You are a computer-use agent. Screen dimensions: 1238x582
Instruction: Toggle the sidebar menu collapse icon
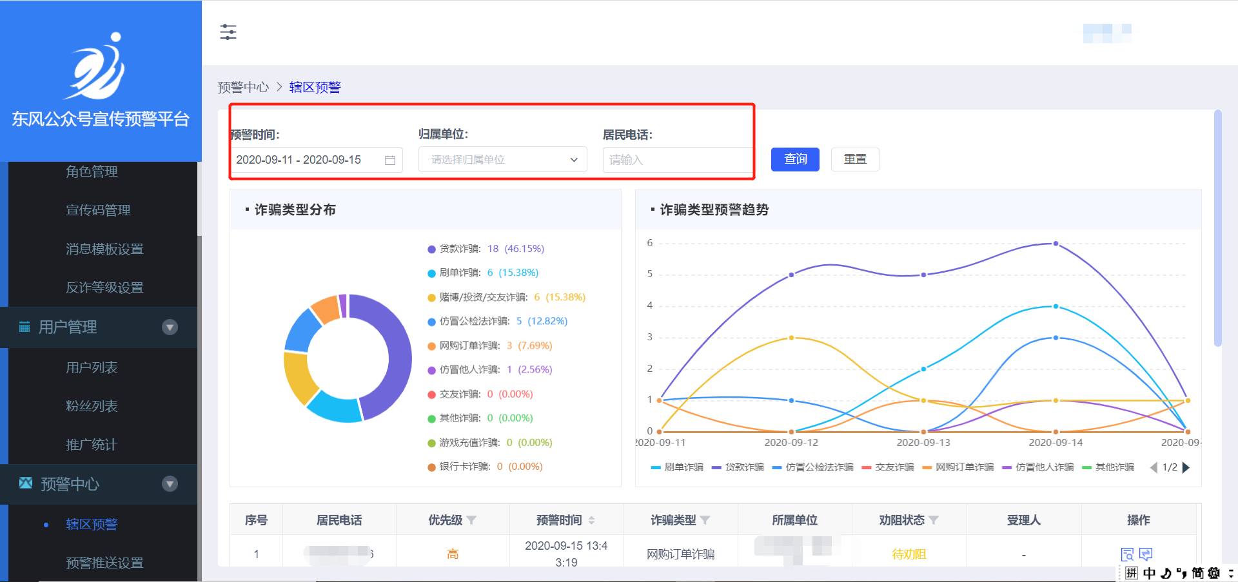(x=228, y=32)
